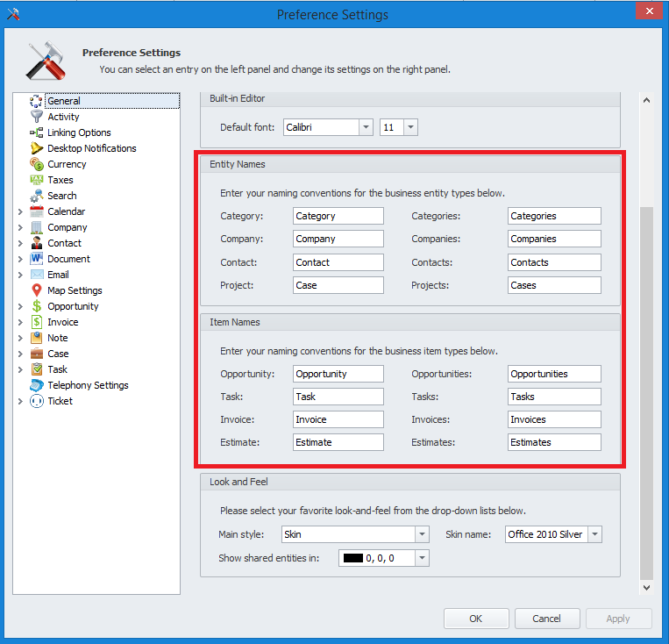Open the shared entities color picker
Screen dimensions: 669x644
(x=422, y=558)
